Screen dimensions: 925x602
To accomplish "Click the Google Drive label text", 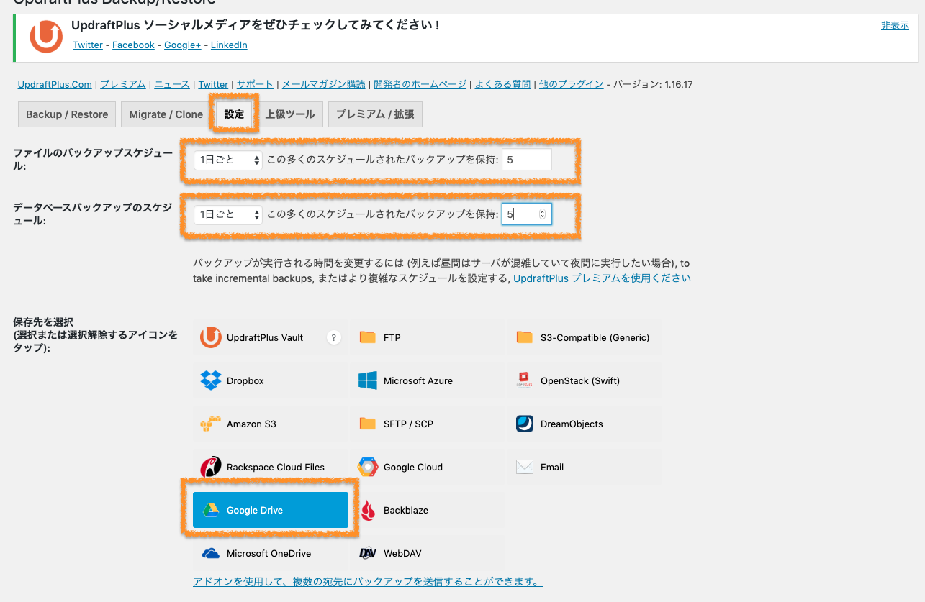I will coord(255,510).
